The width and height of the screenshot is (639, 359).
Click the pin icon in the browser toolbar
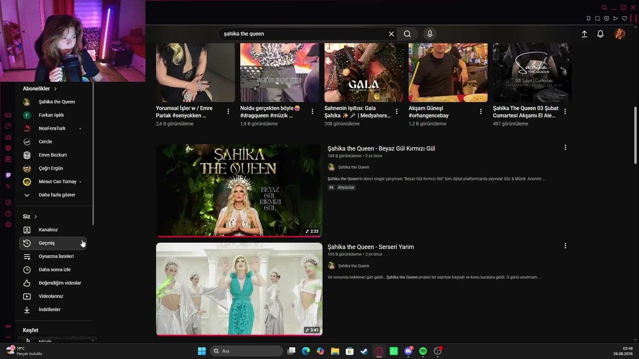(x=589, y=18)
